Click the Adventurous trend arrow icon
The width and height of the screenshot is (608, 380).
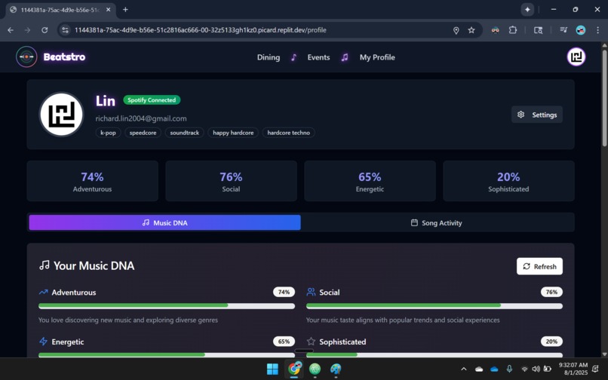(43, 292)
